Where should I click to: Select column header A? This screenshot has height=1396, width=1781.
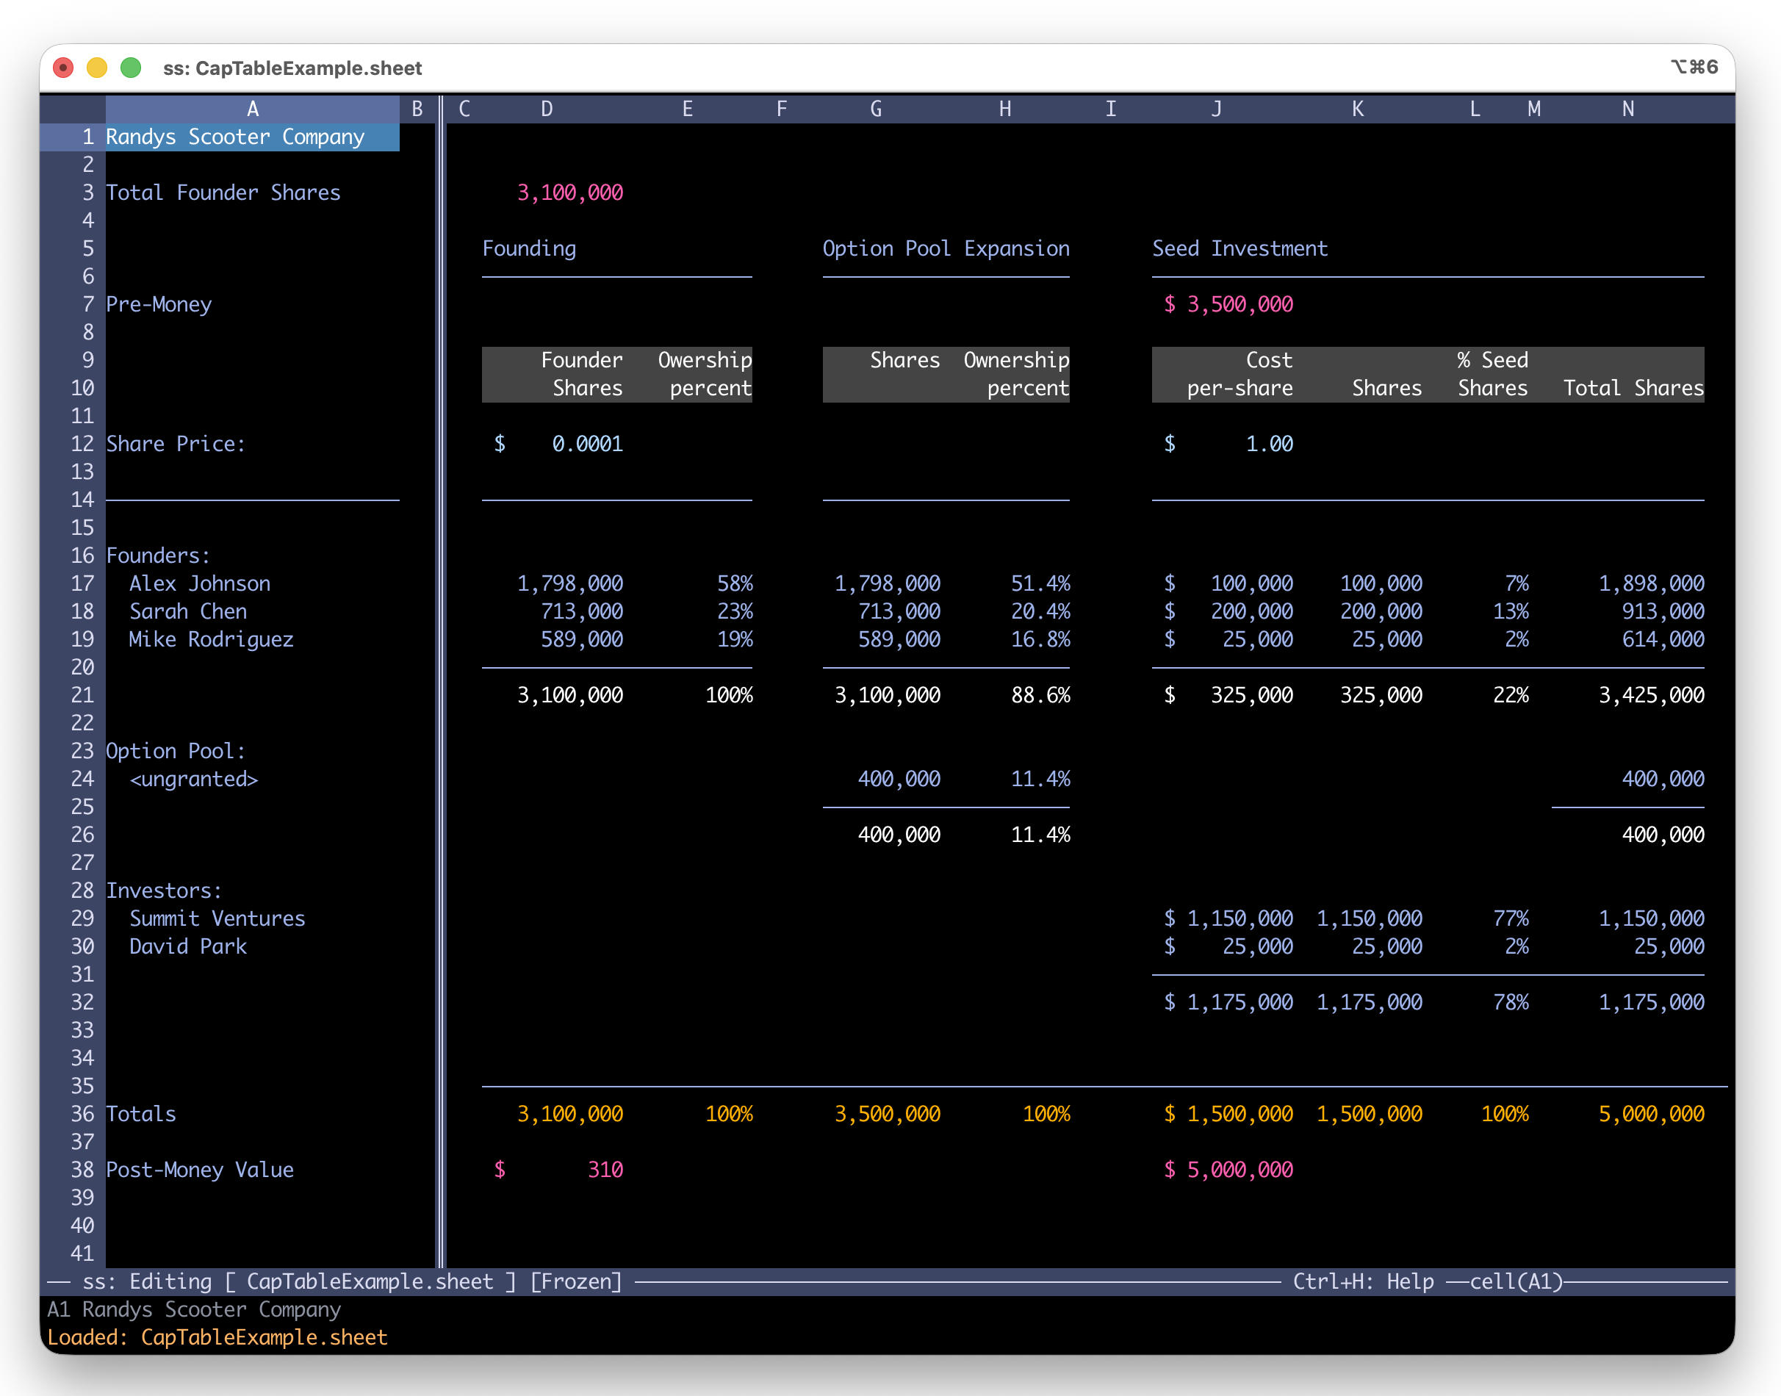coord(253,109)
